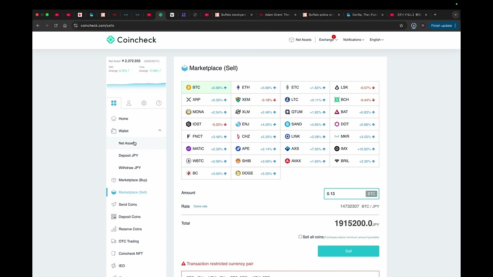Viewport: 493px width, 277px height.
Task: Click the BTC Amount input field
Action: pyautogui.click(x=352, y=194)
